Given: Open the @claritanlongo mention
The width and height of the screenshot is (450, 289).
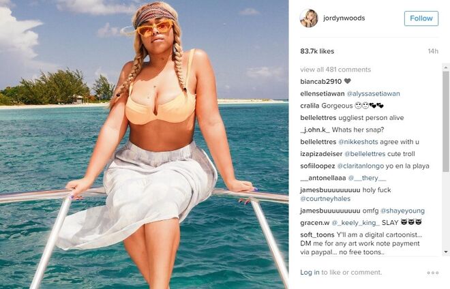Looking at the screenshot, I should (x=360, y=166).
